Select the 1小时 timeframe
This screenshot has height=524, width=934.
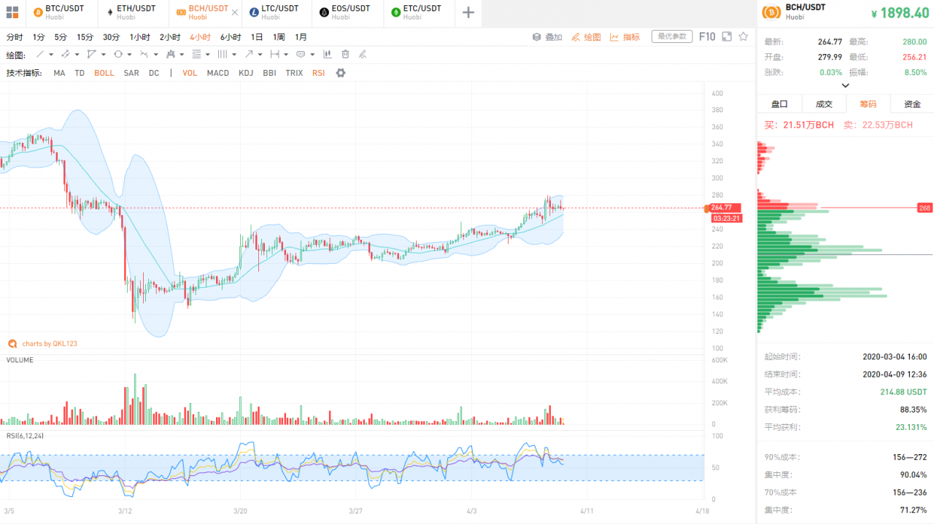click(x=140, y=37)
